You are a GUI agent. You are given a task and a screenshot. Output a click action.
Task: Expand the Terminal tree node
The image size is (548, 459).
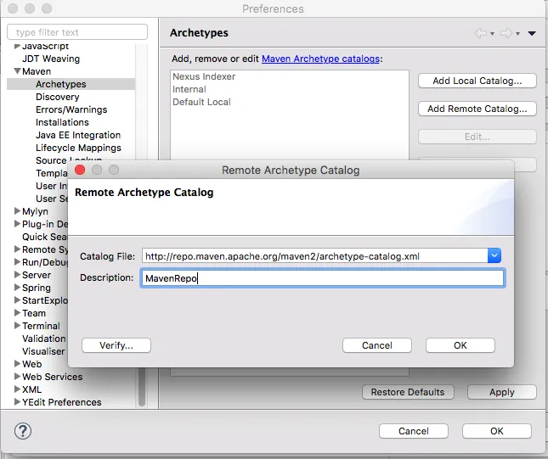[17, 325]
